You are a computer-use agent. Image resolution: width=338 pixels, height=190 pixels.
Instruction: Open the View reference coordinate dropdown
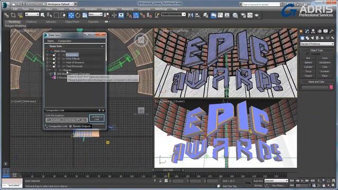[x=95, y=14]
